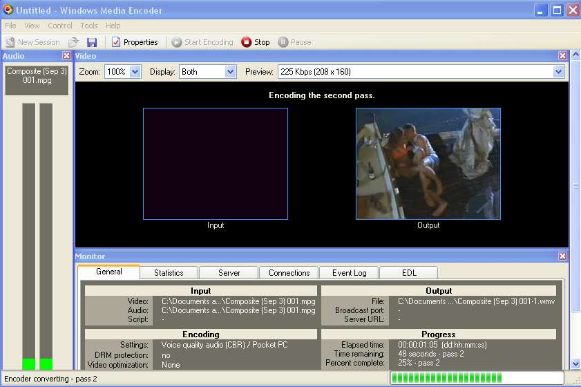
Task: Open the Preview bitrate dropdown
Action: click(x=558, y=72)
